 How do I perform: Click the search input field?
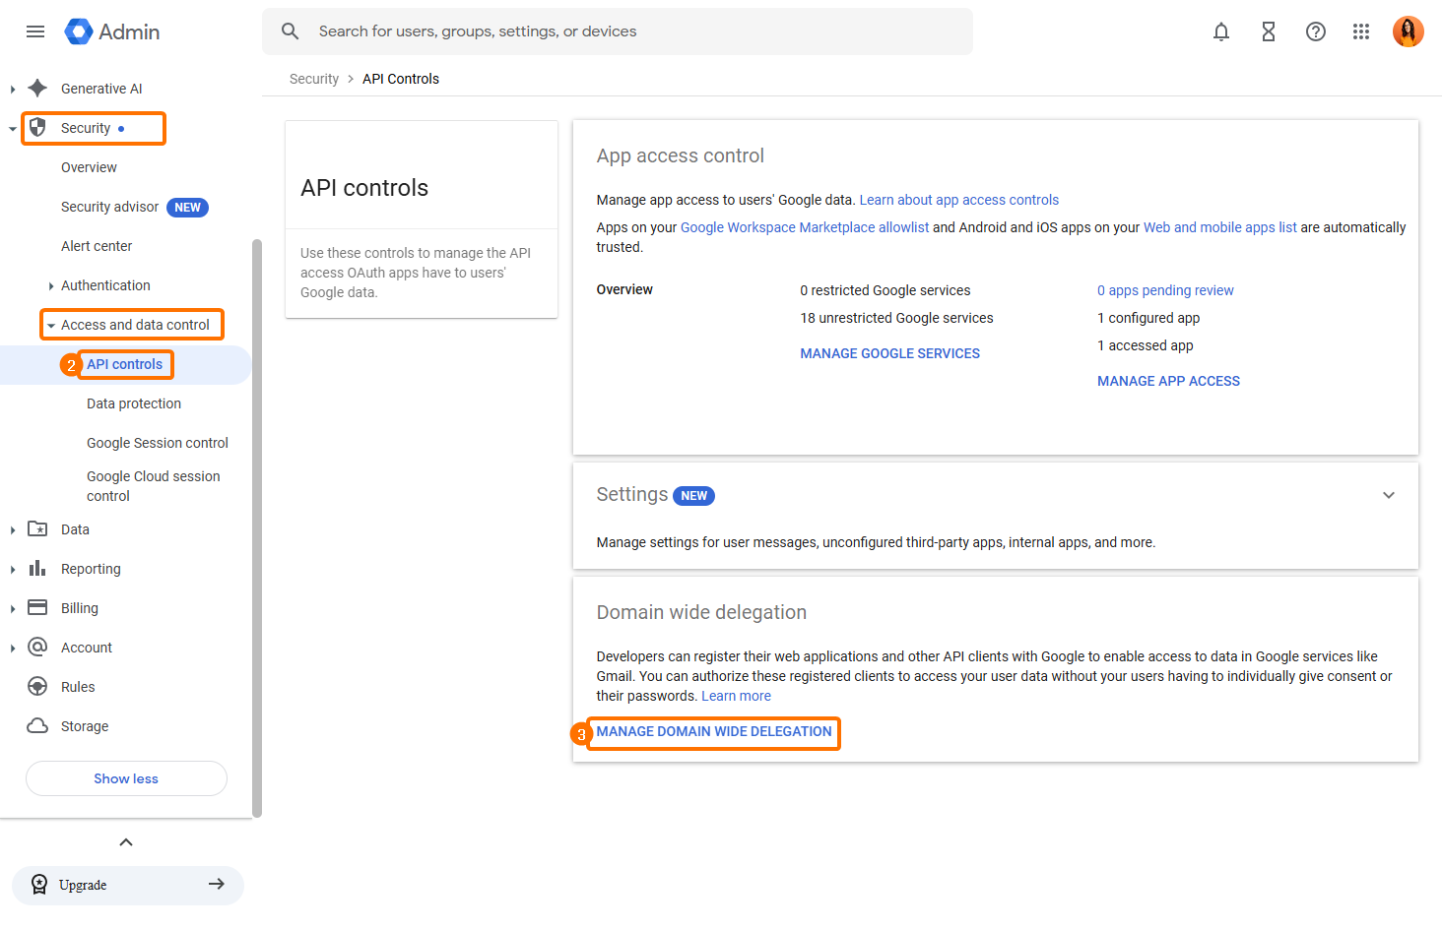630,31
